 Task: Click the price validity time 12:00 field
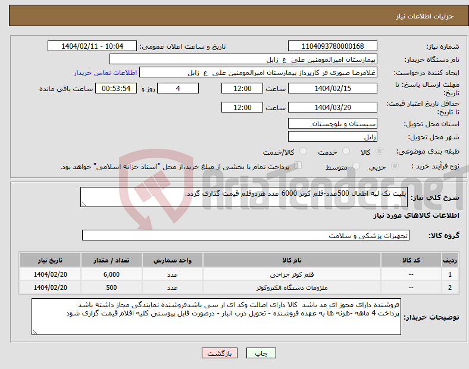(242, 107)
